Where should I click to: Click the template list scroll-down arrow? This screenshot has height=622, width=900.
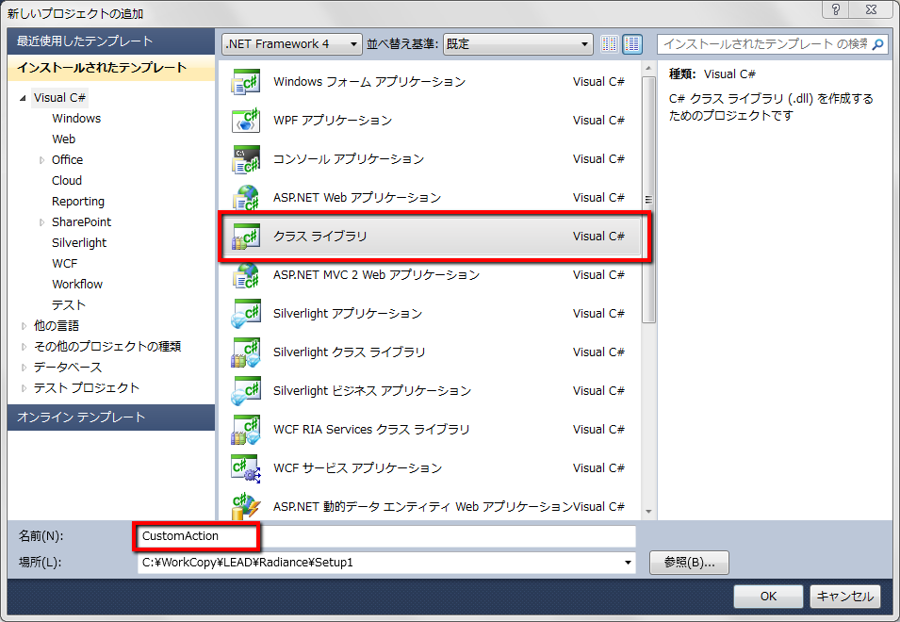pyautogui.click(x=648, y=511)
